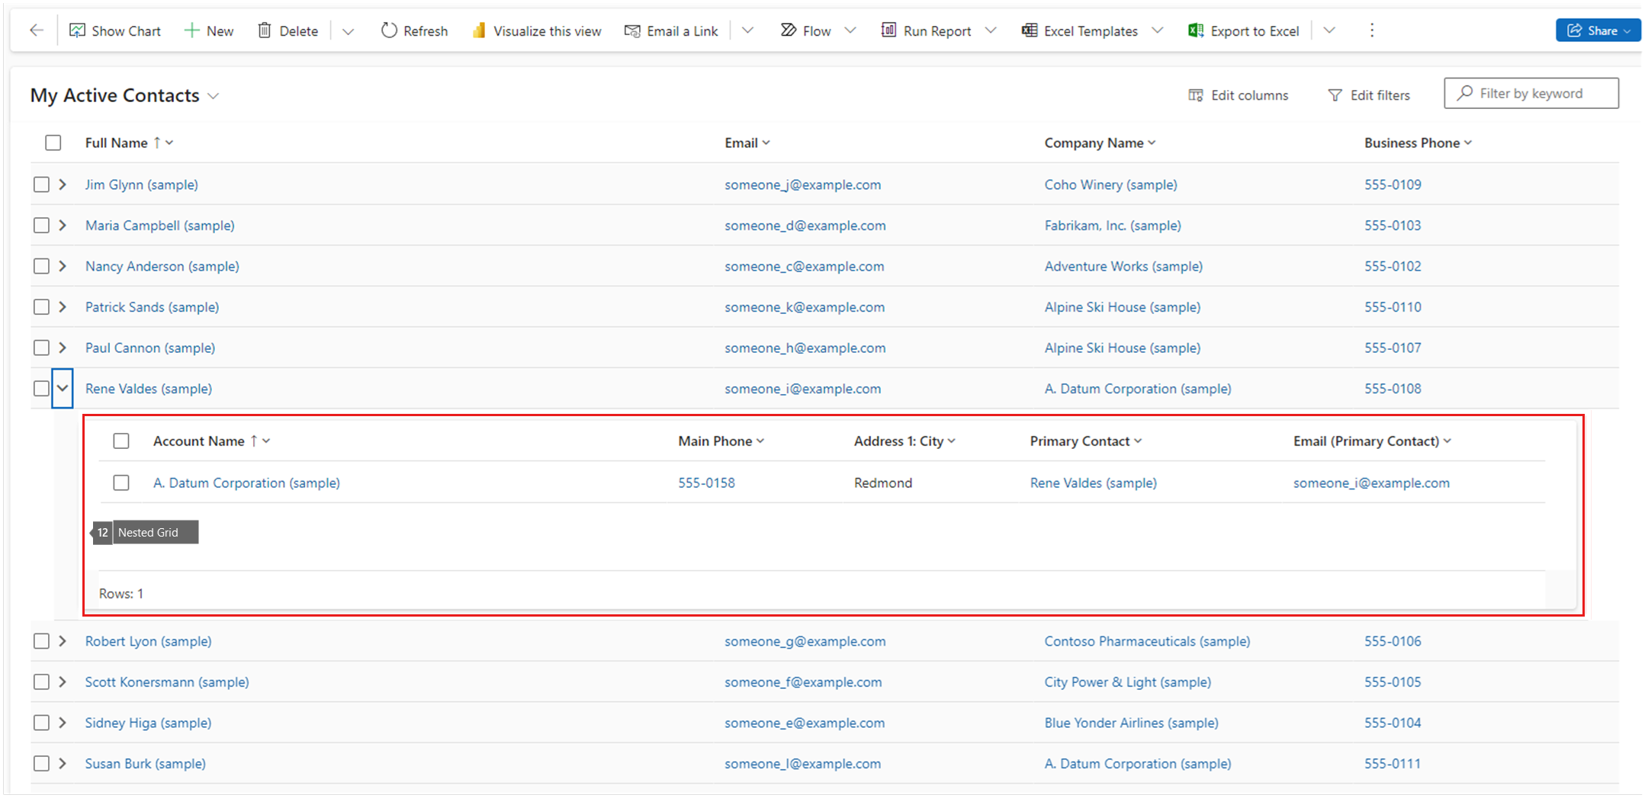The image size is (1645, 798).
Task: Click the Email a Link icon
Action: pos(632,30)
